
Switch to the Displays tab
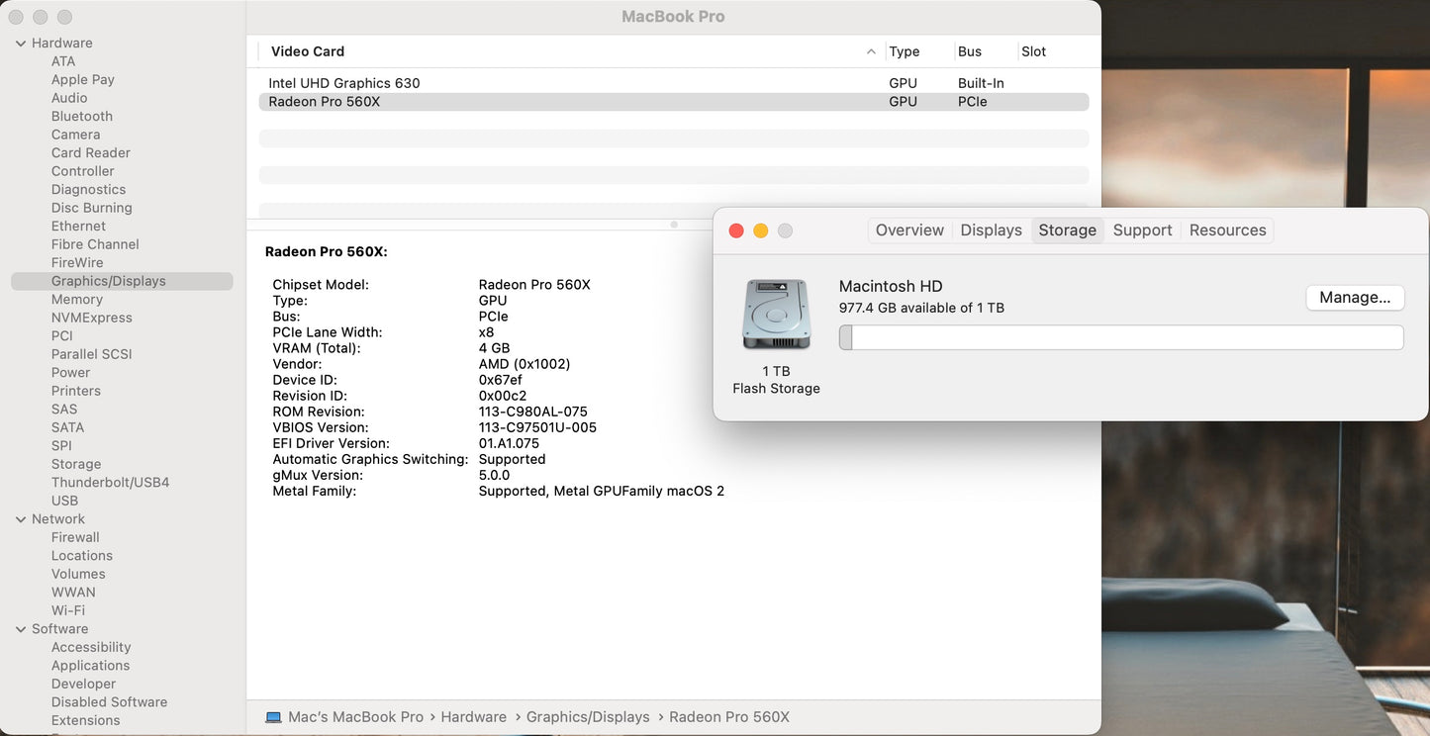click(x=991, y=230)
